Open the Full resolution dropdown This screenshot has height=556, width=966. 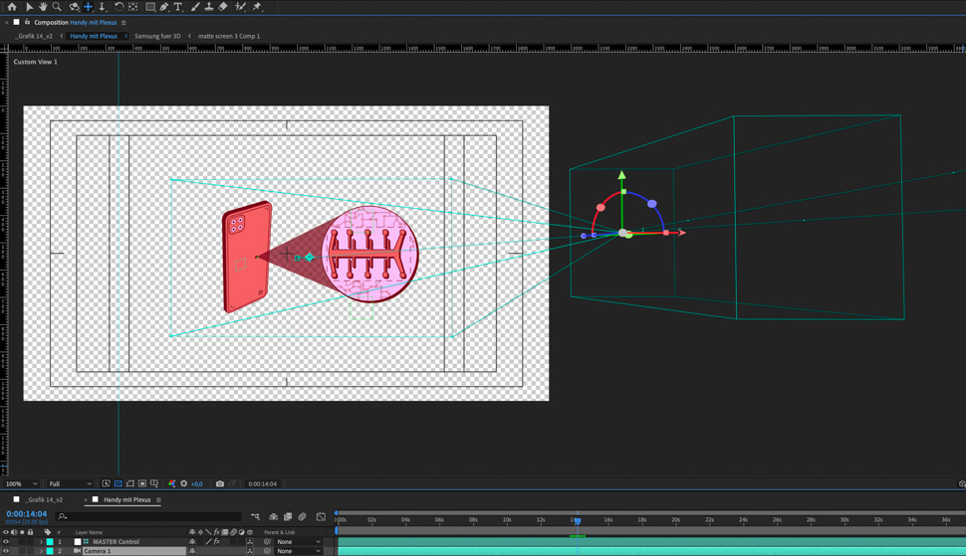(x=70, y=484)
